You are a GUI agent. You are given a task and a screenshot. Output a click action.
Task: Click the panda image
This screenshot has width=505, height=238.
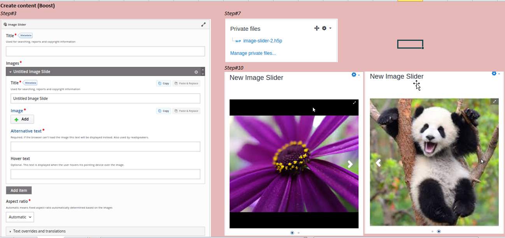434,162
